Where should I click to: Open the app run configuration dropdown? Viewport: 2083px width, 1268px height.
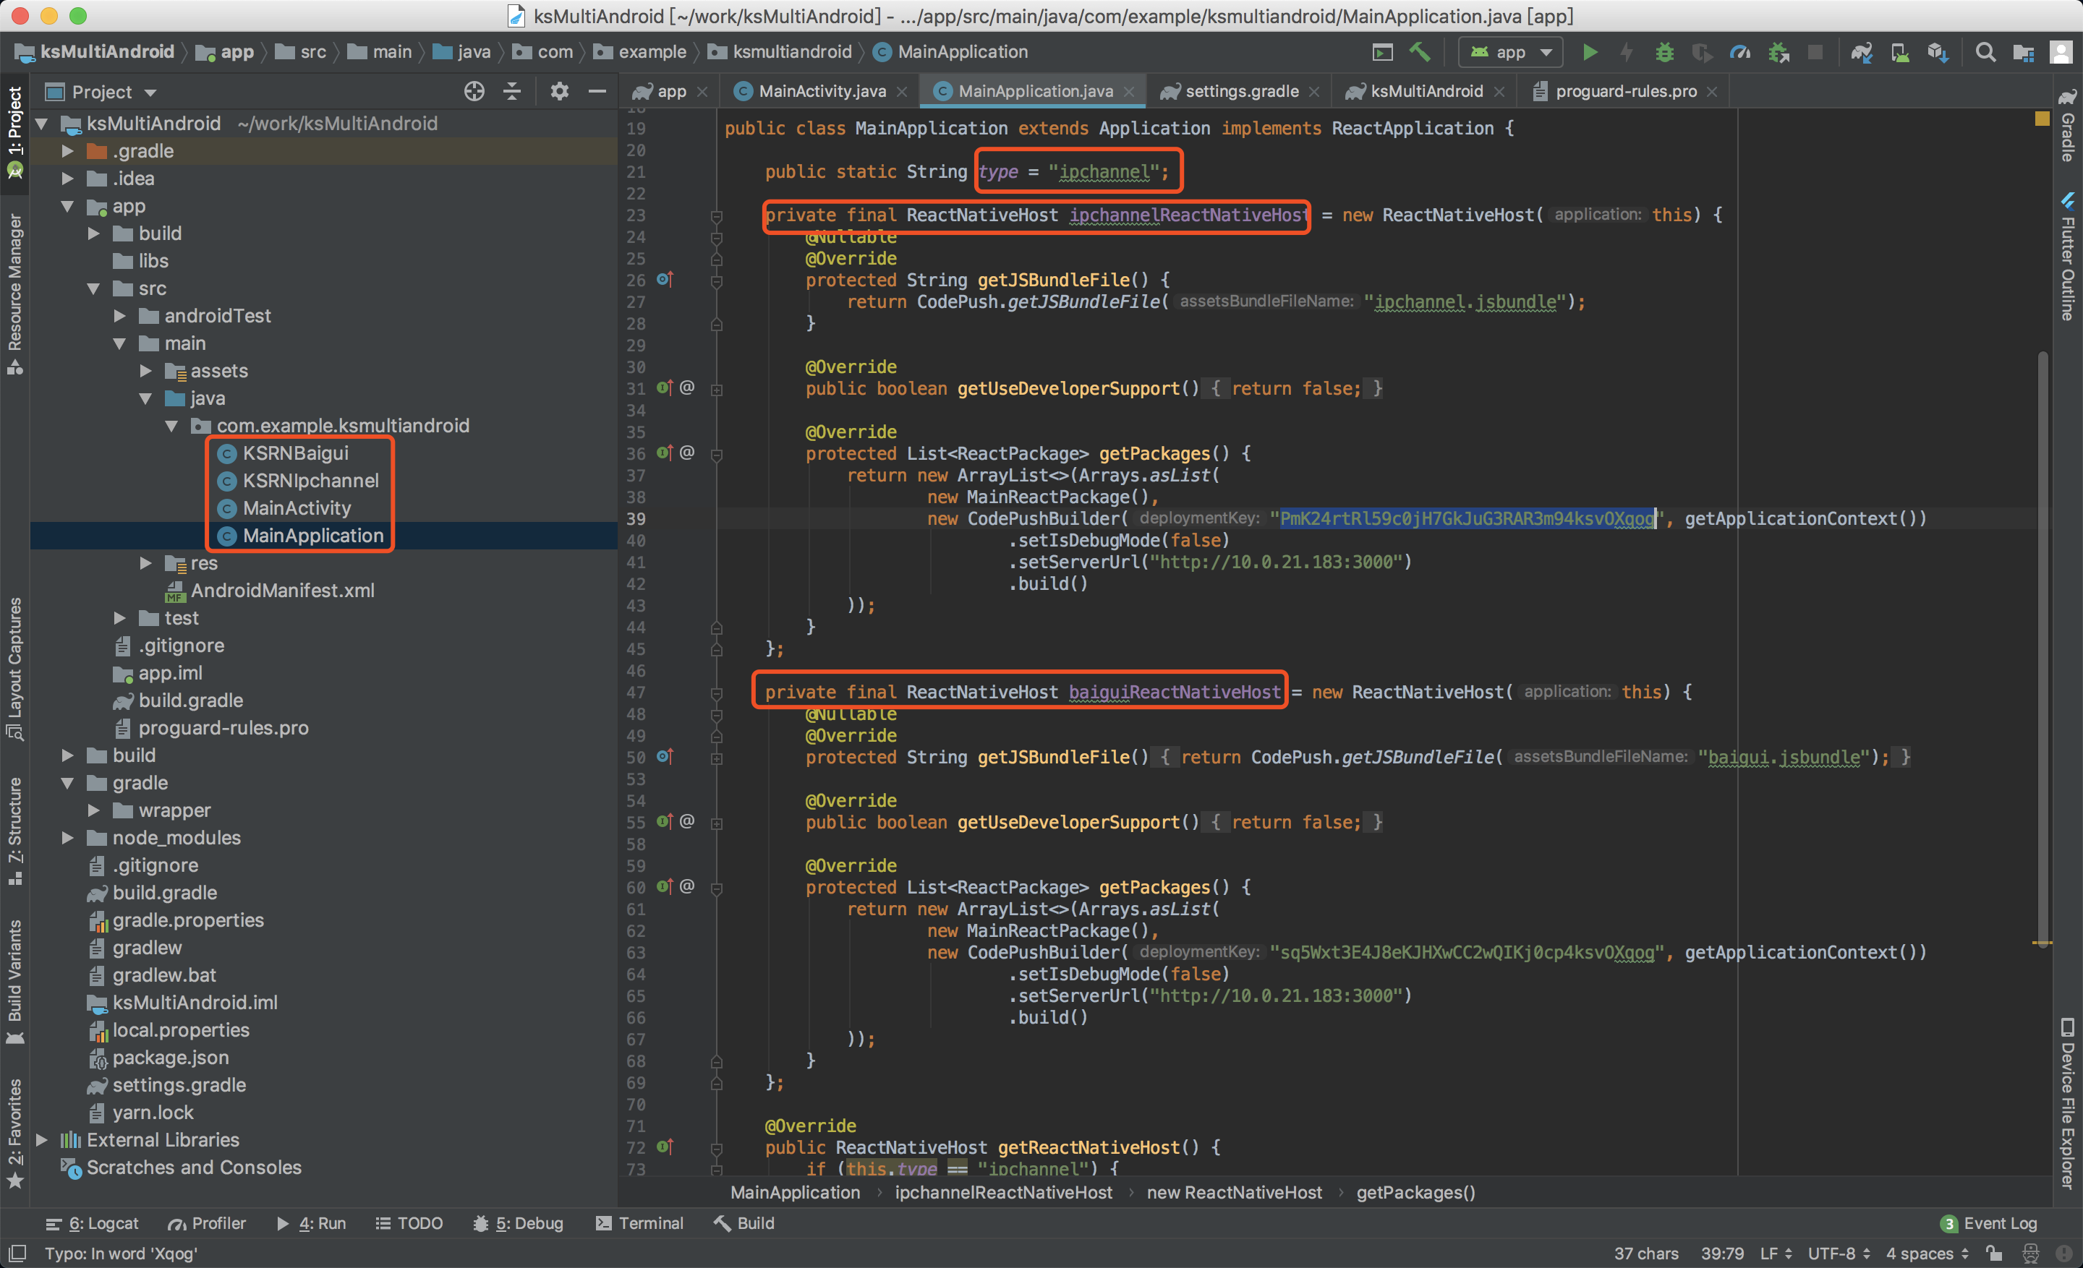[x=1512, y=52]
